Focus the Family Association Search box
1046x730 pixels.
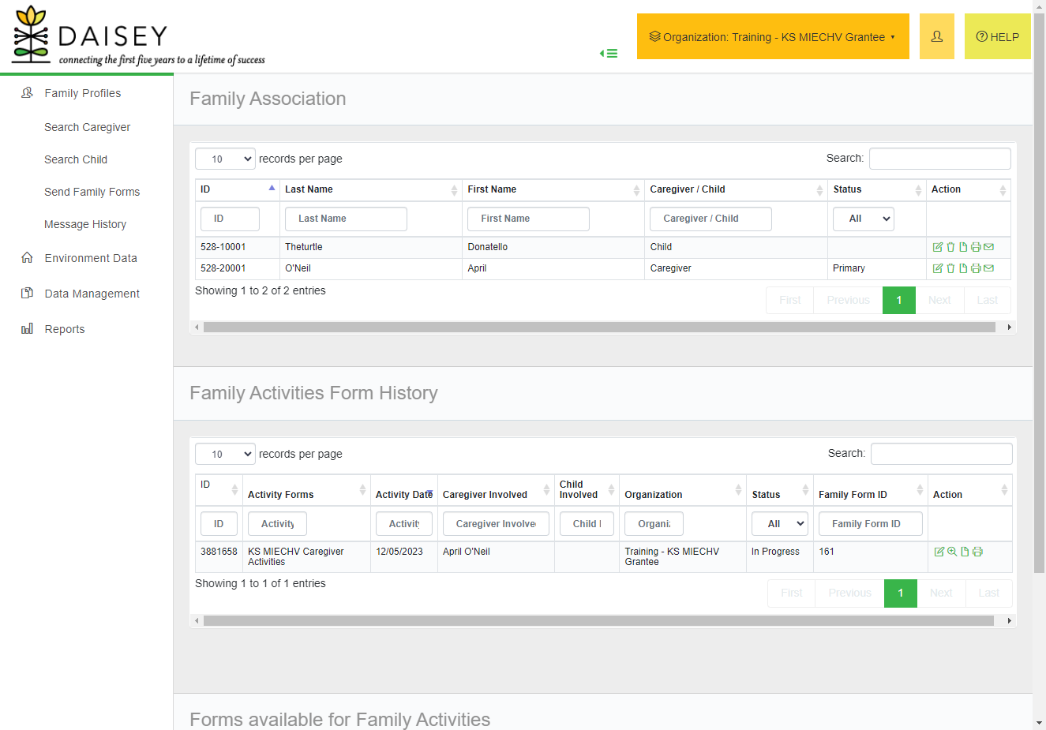940,159
